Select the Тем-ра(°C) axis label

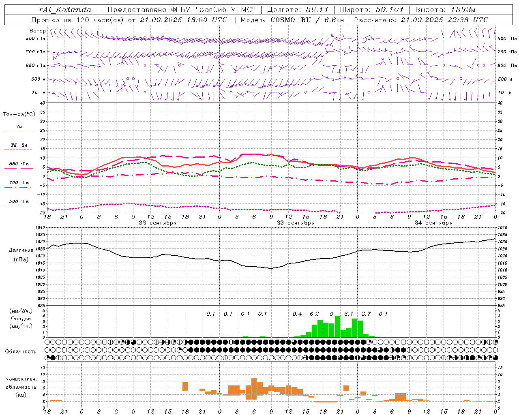click(x=19, y=115)
